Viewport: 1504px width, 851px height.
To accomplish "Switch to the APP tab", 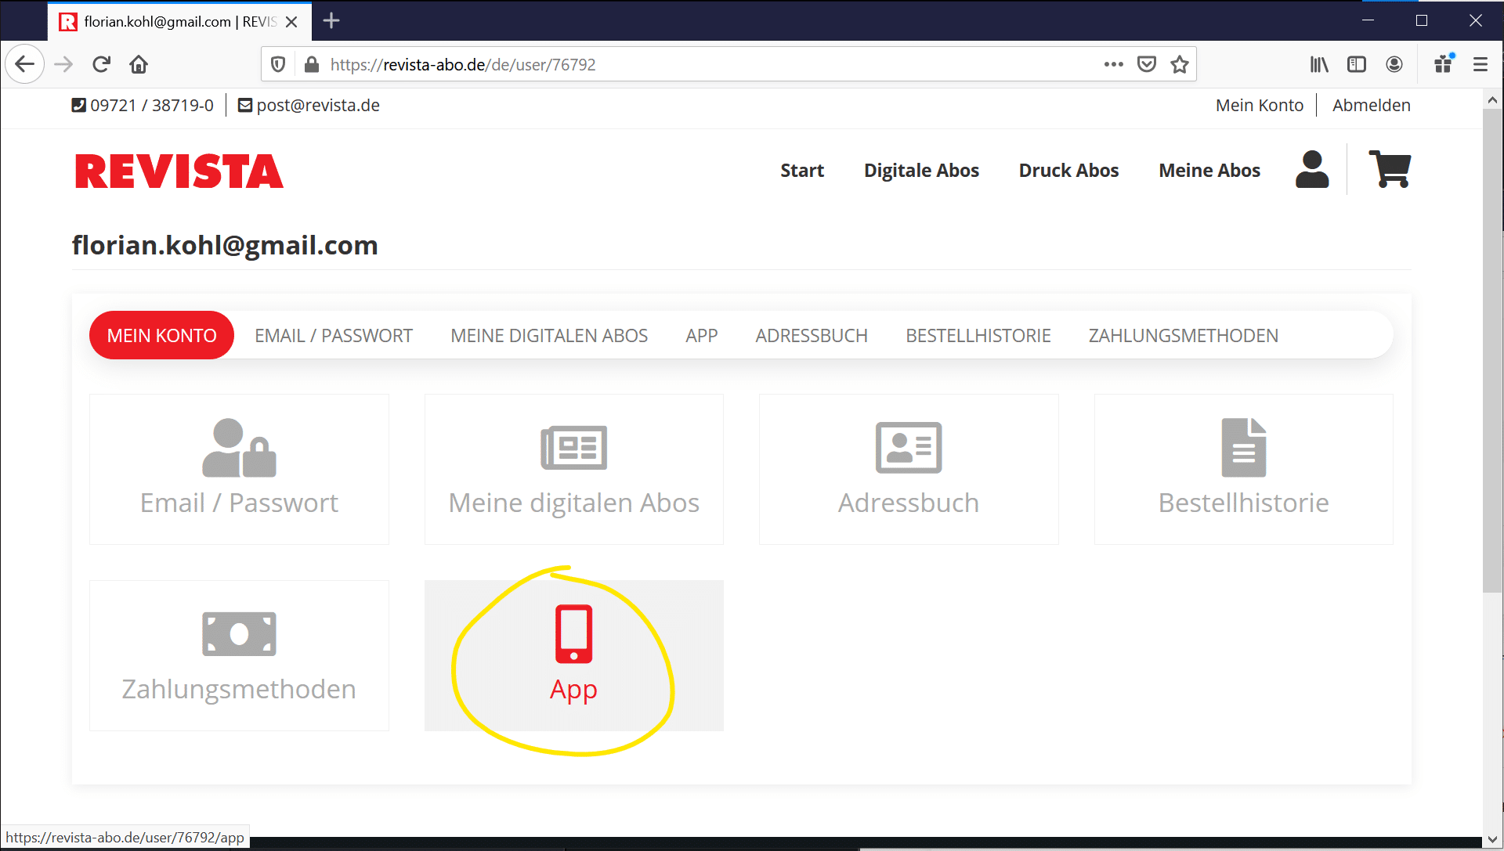I will coord(702,335).
